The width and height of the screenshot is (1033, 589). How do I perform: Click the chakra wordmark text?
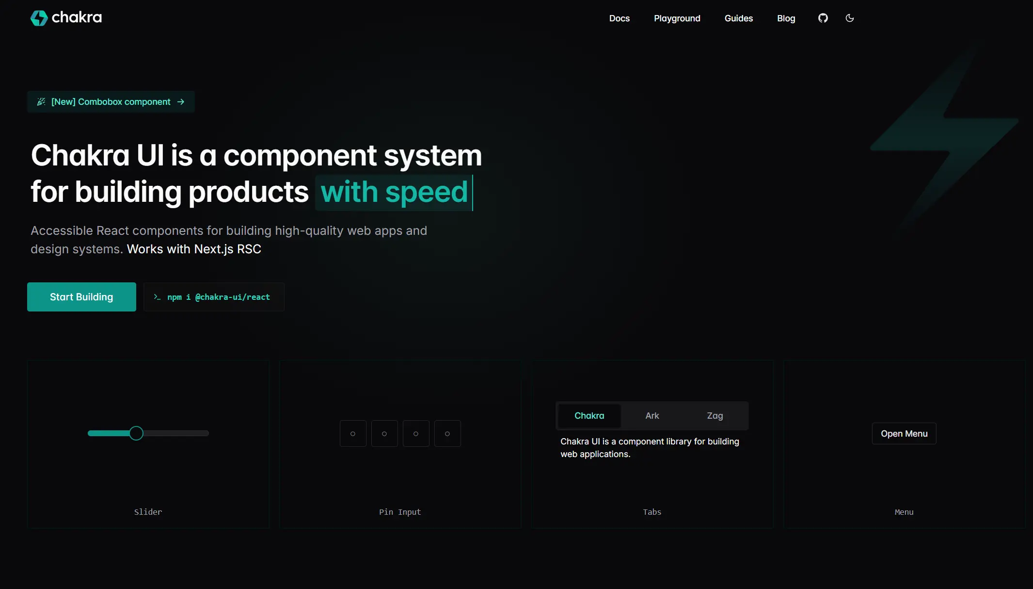tap(77, 17)
